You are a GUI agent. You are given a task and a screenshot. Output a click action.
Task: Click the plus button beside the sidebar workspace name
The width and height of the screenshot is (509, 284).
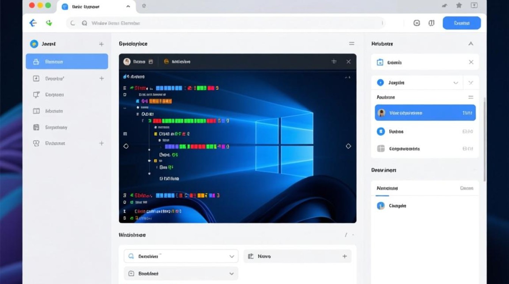pyautogui.click(x=101, y=44)
